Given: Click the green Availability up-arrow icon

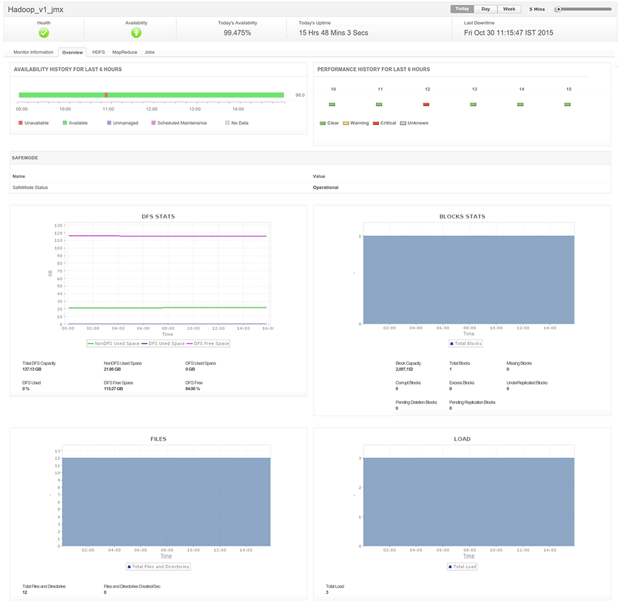Looking at the screenshot, I should 136,33.
